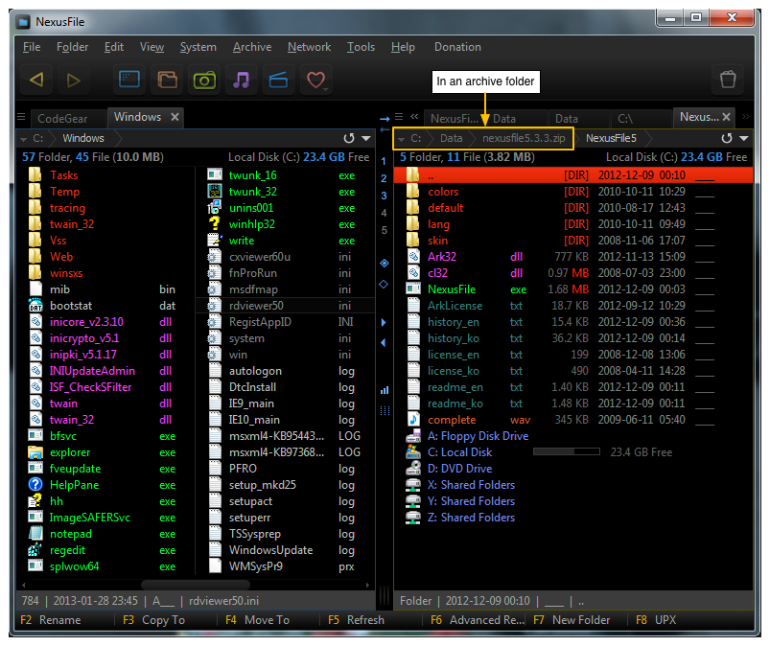Click the swap panes arrows icon
Image resolution: width=770 pixels, height=646 pixels.
click(385, 125)
